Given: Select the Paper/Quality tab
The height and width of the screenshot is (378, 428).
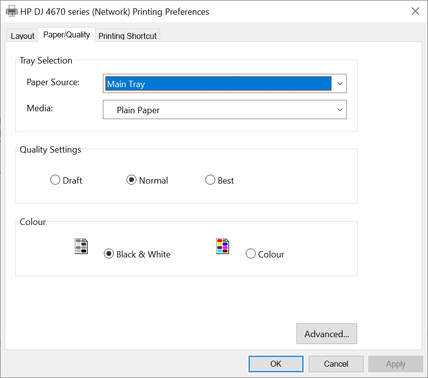Looking at the screenshot, I should click(x=66, y=34).
